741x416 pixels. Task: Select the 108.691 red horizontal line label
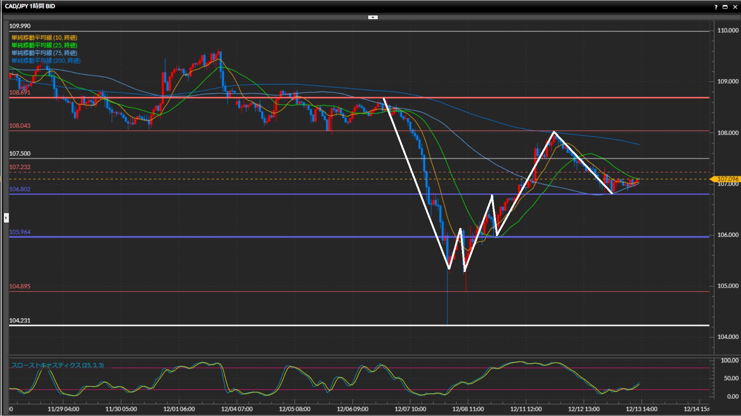pos(20,92)
